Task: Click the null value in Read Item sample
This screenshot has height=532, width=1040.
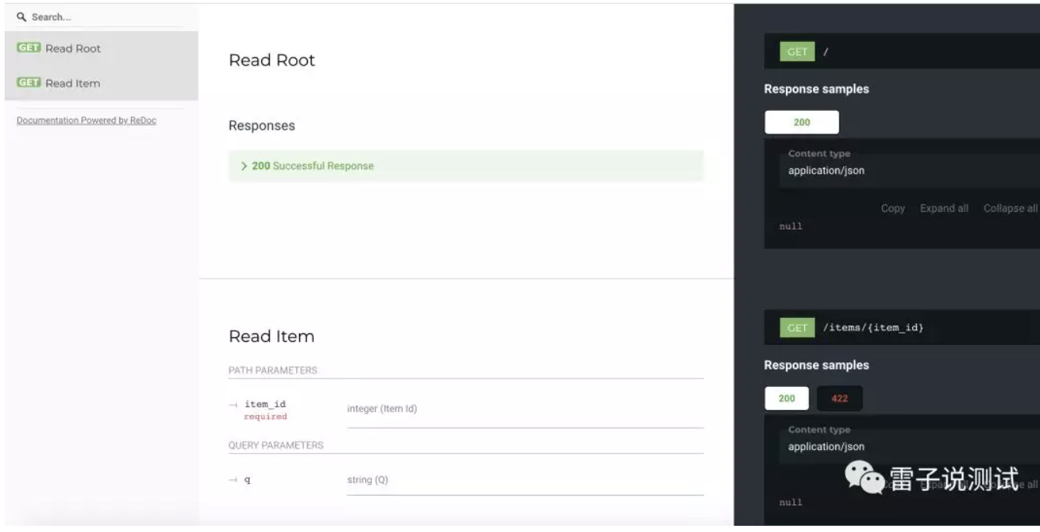Action: [790, 503]
